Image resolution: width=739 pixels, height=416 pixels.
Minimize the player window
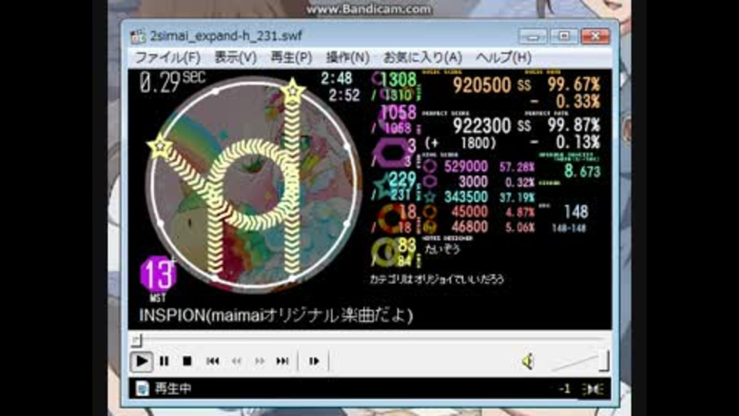tap(533, 36)
